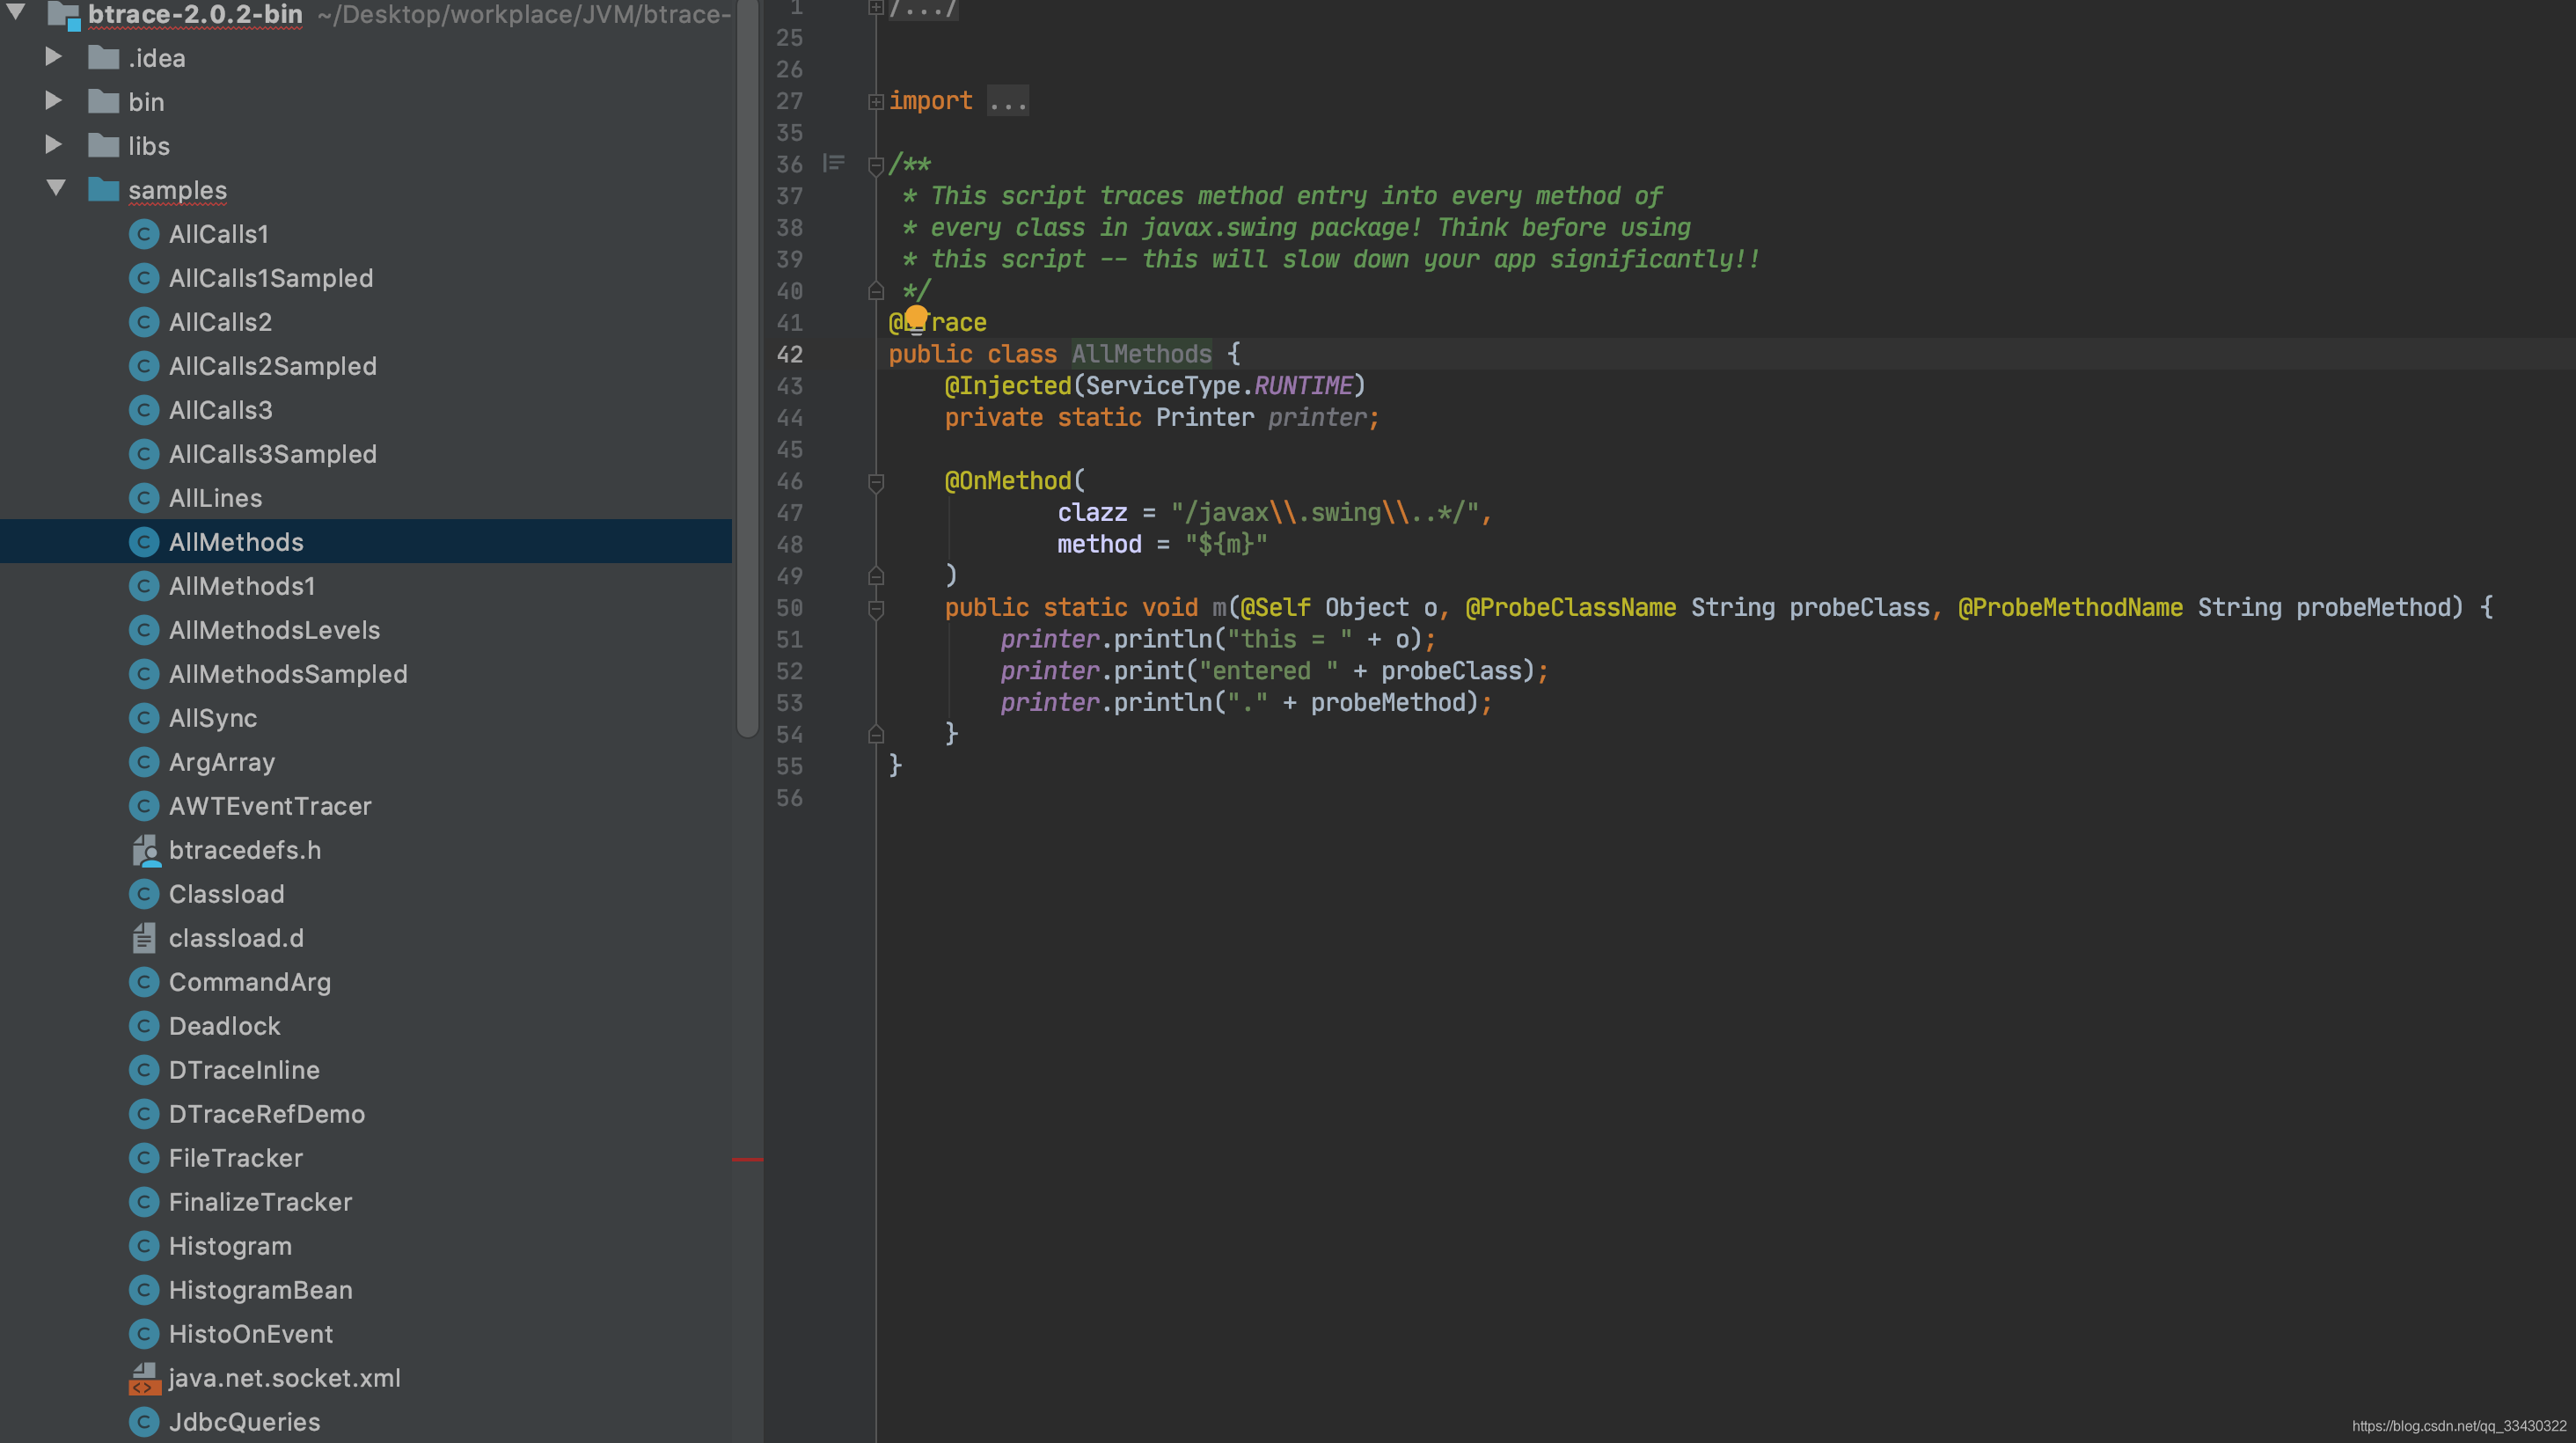Click the libs folder icon
2576x1443 pixels.
(x=103, y=145)
